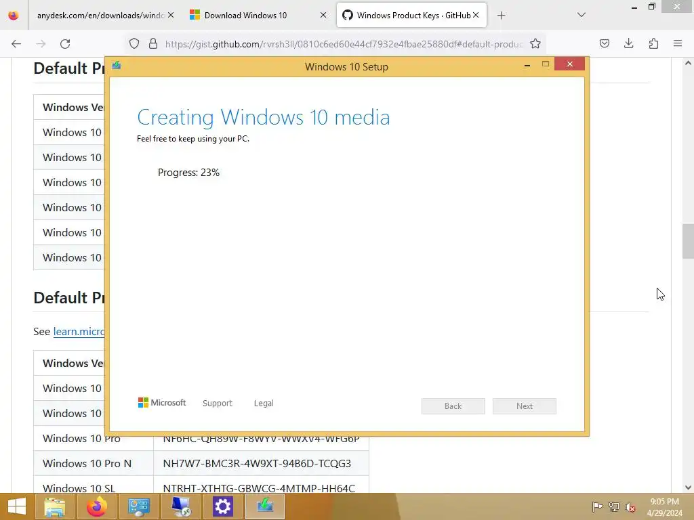Viewport: 694px width, 520px height.
Task: Switch to Windows 10 Setup taskbar icon
Action: [265, 506]
